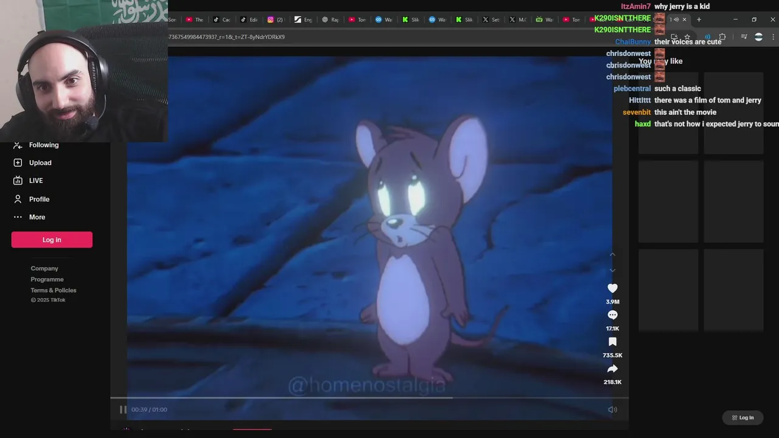Screen dimensions: 779x438
Task: Click chat username ChaiBunny
Action: (633, 42)
